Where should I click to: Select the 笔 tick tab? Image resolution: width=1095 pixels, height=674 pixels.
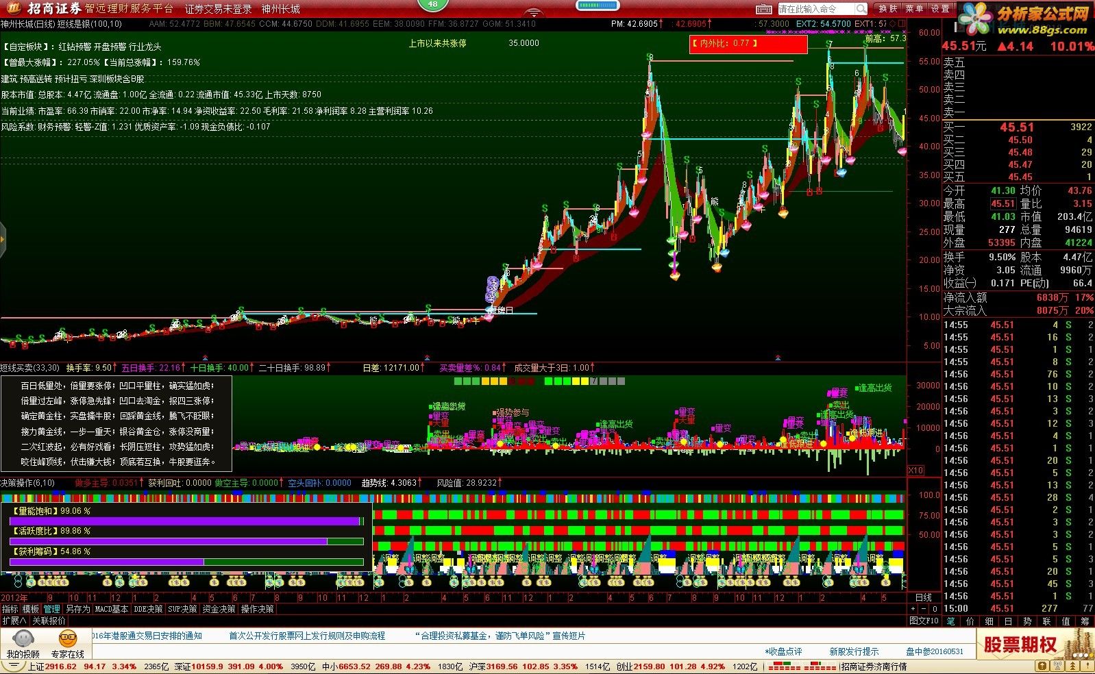pyautogui.click(x=951, y=621)
